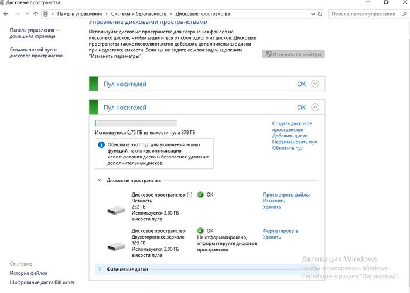Click OK status of second pool
This screenshot has height=293, width=410.
click(301, 108)
